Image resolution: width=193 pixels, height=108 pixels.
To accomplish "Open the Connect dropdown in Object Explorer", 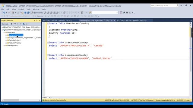I will pos(6,24).
